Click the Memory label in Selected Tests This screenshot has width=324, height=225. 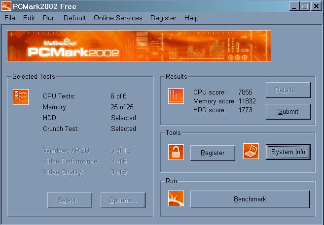pyautogui.click(x=54, y=107)
